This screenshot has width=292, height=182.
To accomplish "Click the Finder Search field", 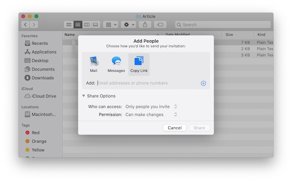I will pos(223,25).
